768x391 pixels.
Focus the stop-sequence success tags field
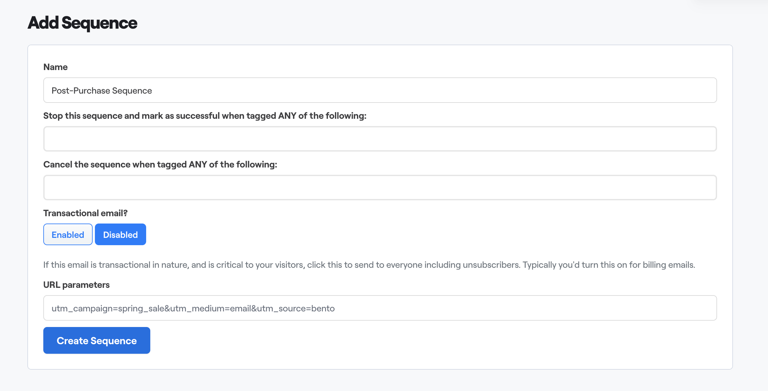tap(380, 139)
